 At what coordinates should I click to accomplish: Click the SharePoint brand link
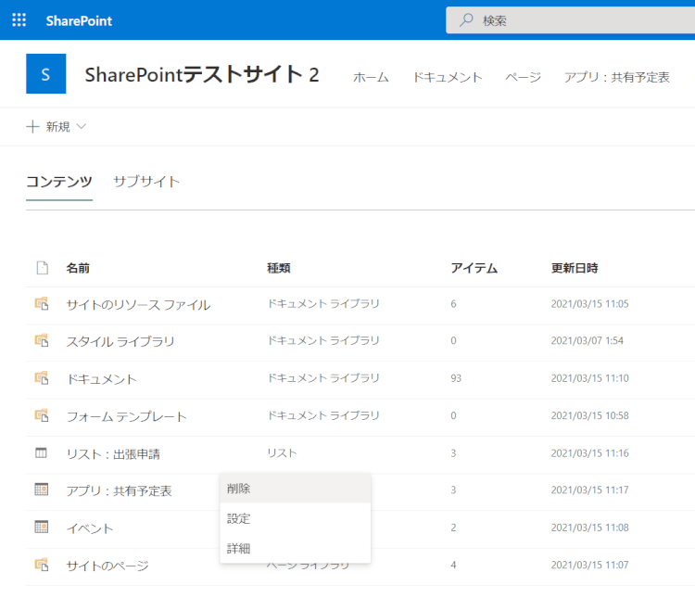point(79,20)
